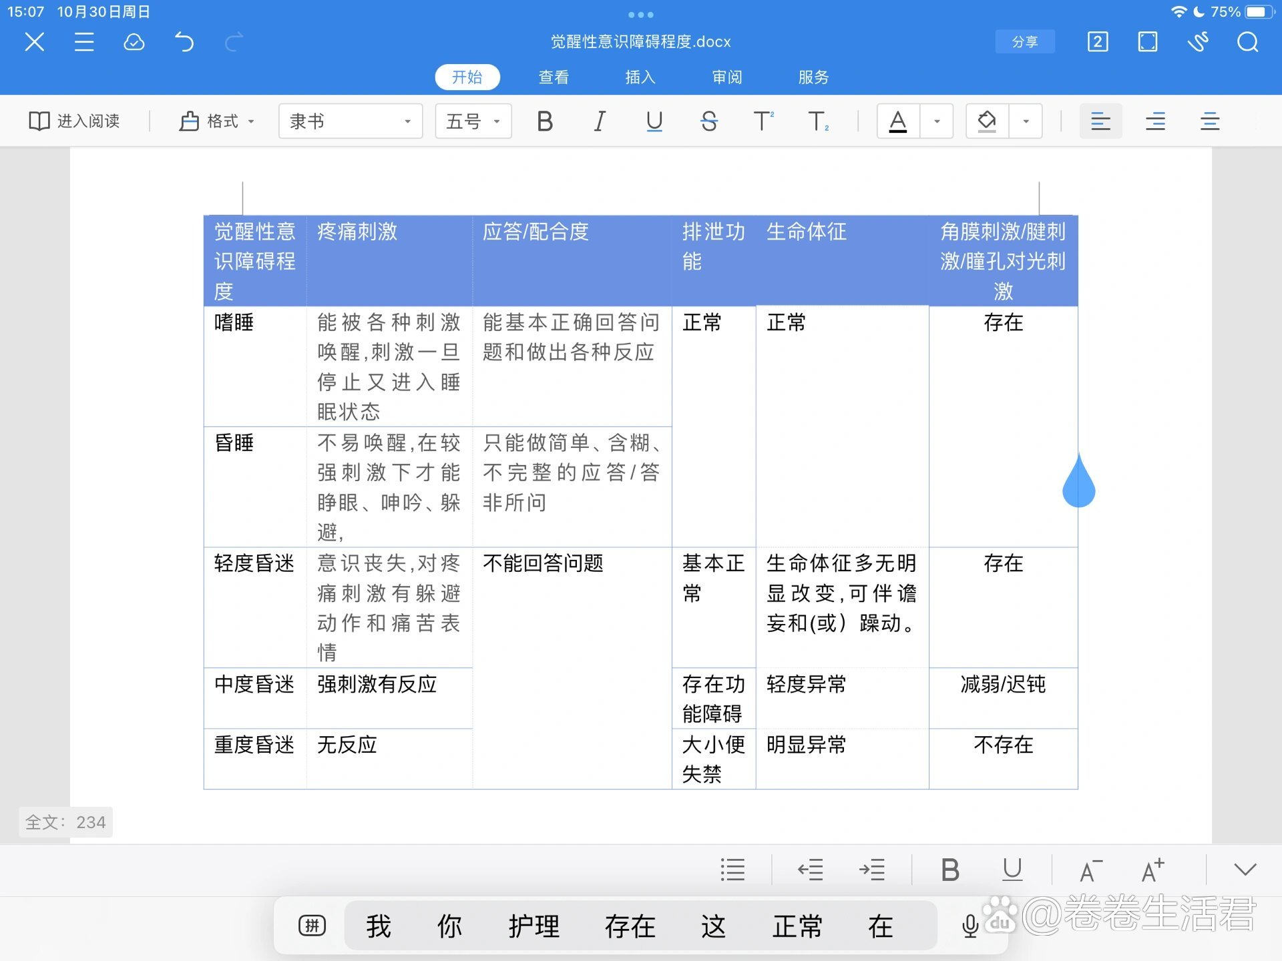The height and width of the screenshot is (961, 1282).
Task: Enter reading mode via 进入阅读
Action: tap(75, 121)
